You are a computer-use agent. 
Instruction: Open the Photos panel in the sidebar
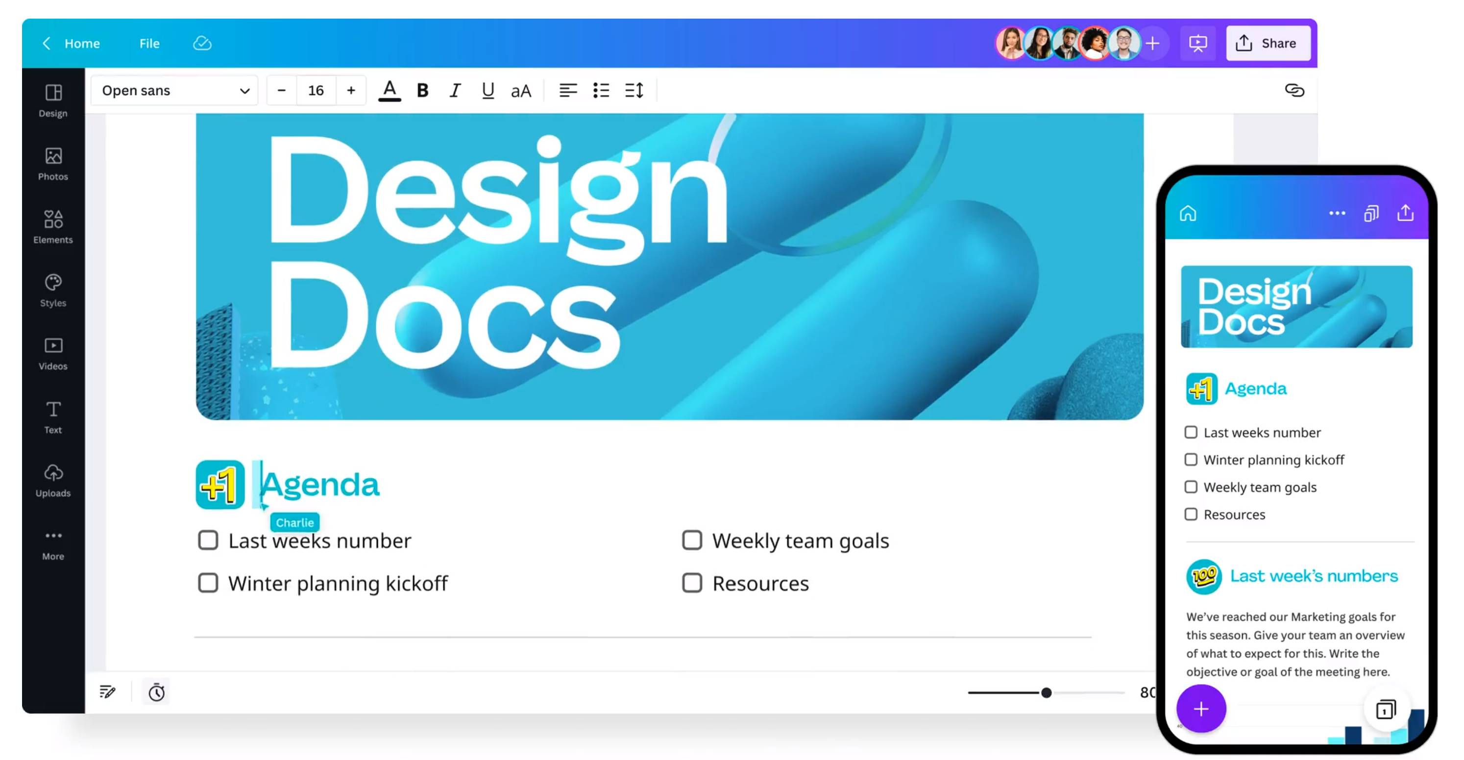(52, 164)
